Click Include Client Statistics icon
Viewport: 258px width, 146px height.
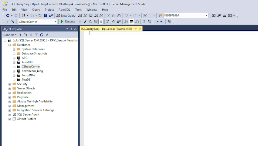point(119,22)
